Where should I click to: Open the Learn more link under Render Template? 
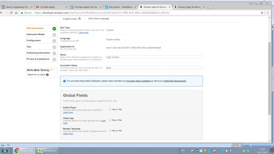[68, 134]
